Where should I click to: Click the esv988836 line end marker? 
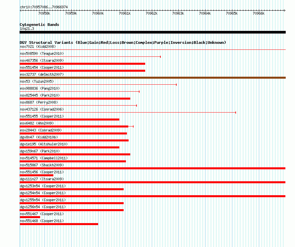point(139,92)
